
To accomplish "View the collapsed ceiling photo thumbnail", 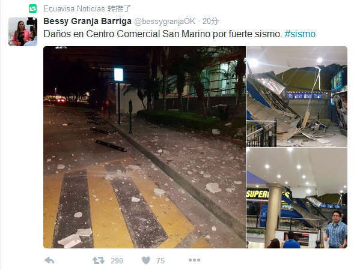I will coord(297,97).
